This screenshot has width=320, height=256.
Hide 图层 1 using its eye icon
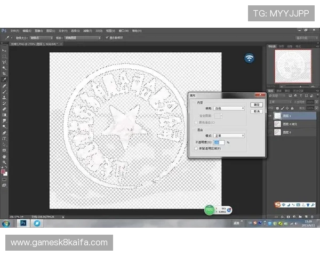click(x=270, y=115)
